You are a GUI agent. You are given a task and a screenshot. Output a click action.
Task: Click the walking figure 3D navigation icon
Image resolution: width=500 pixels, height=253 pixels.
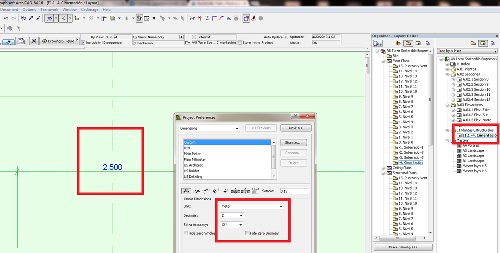pos(18,28)
